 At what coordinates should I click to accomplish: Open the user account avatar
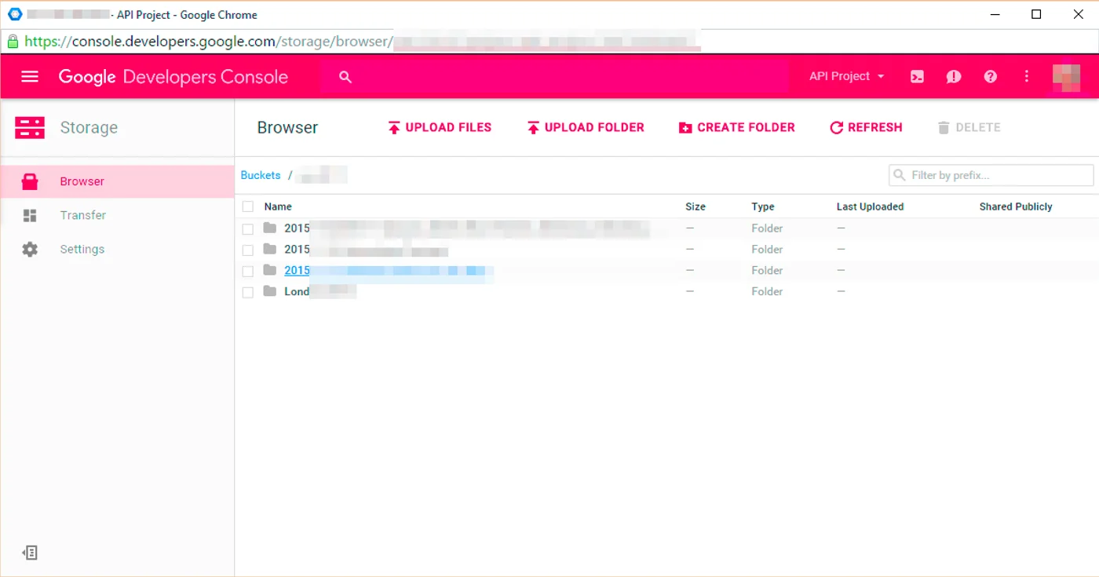click(x=1067, y=77)
